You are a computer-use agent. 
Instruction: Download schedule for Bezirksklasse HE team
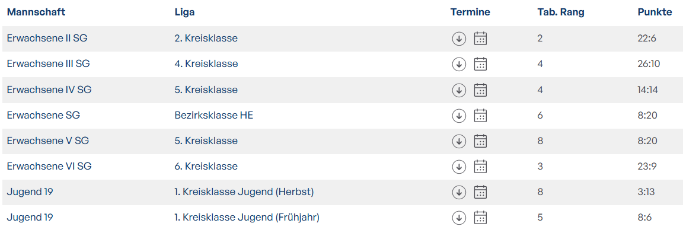point(459,116)
